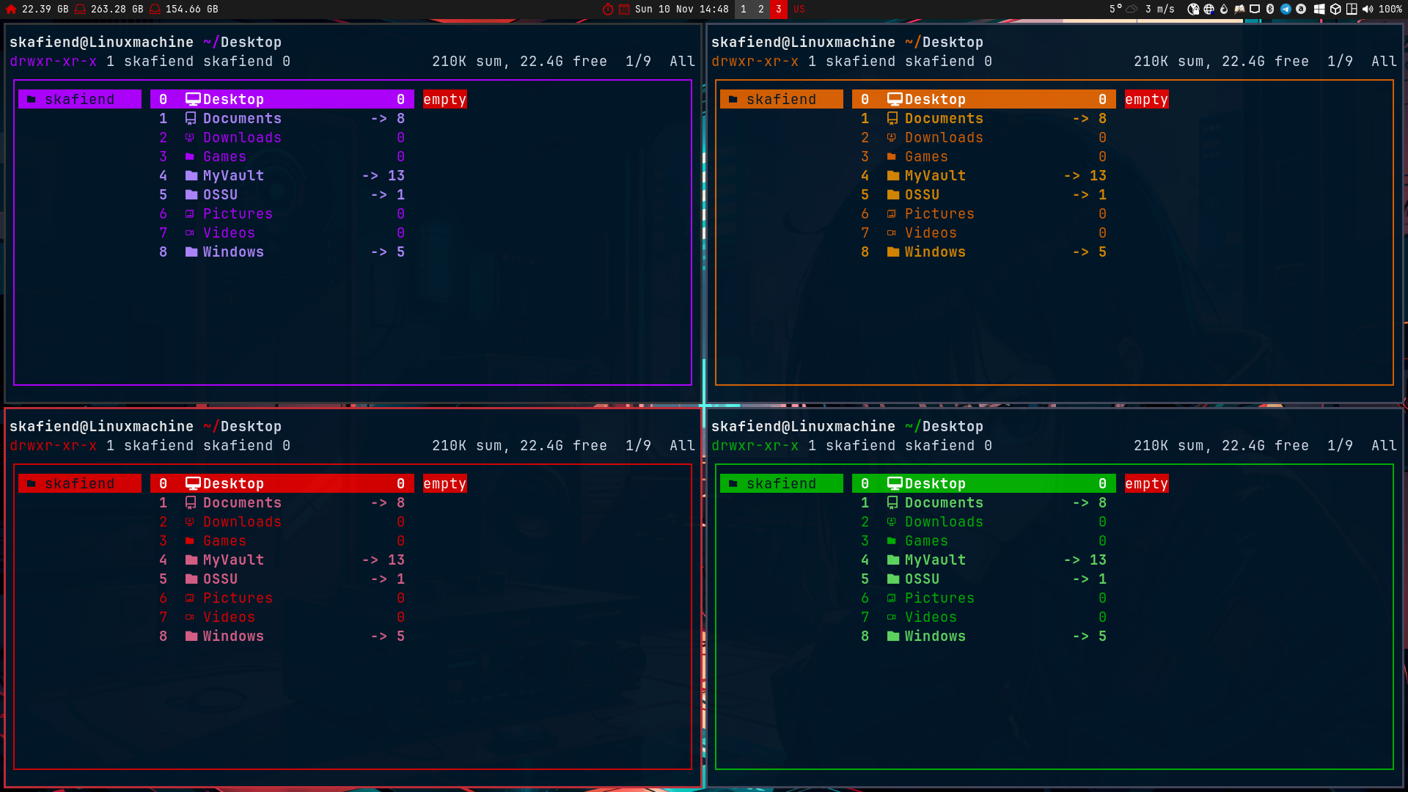Expand the Windows folder in the purple pane

pyautogui.click(x=232, y=252)
